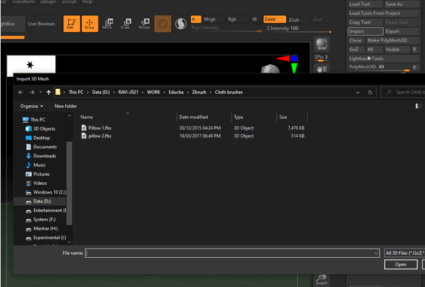This screenshot has width=425, height=287.
Task: Select the Scale tool
Action: pyautogui.click(x=126, y=24)
